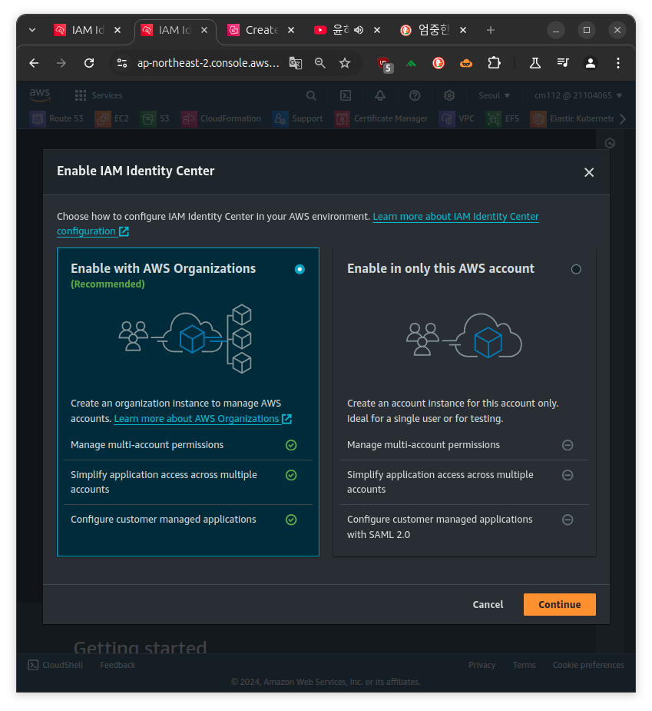The height and width of the screenshot is (711, 652).
Task: Expand the Seoul region dropdown
Action: coord(494,95)
